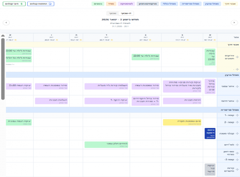Switch to the שבועי view

(x=112, y=13)
